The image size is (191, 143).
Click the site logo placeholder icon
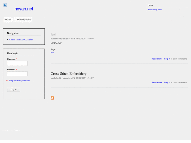(x=5, y=5)
